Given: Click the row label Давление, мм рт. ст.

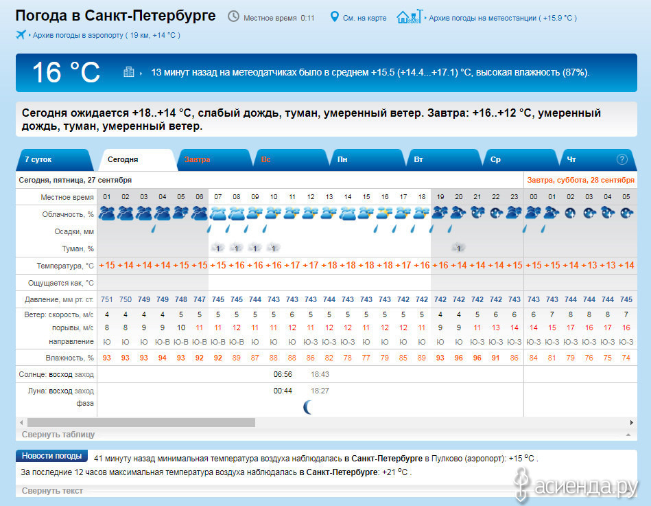Looking at the screenshot, I should (59, 299).
